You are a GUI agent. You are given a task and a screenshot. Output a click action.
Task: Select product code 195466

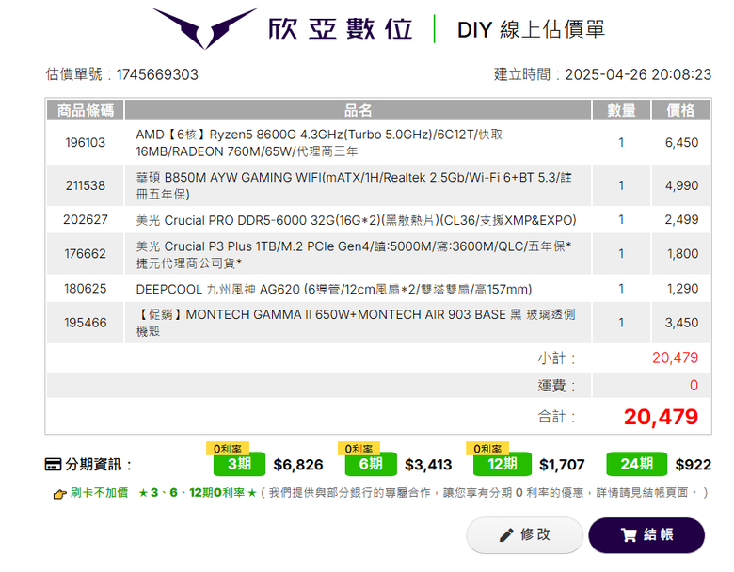(86, 323)
